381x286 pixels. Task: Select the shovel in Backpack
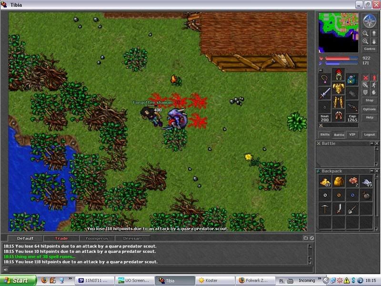point(352,209)
